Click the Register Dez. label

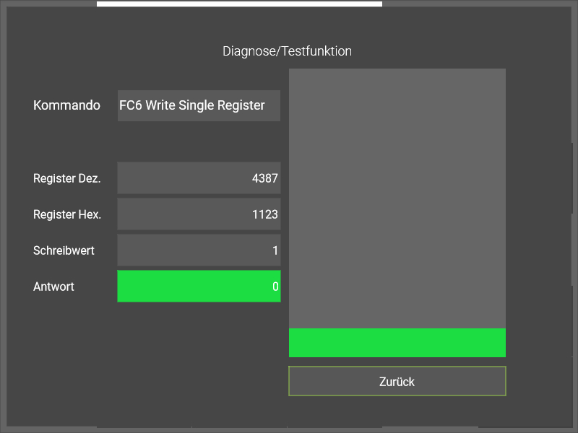click(x=66, y=178)
